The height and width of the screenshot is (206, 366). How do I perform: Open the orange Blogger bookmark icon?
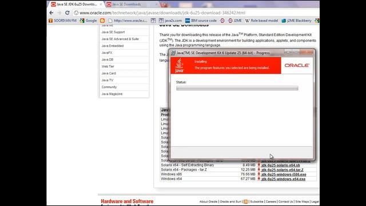(102, 21)
